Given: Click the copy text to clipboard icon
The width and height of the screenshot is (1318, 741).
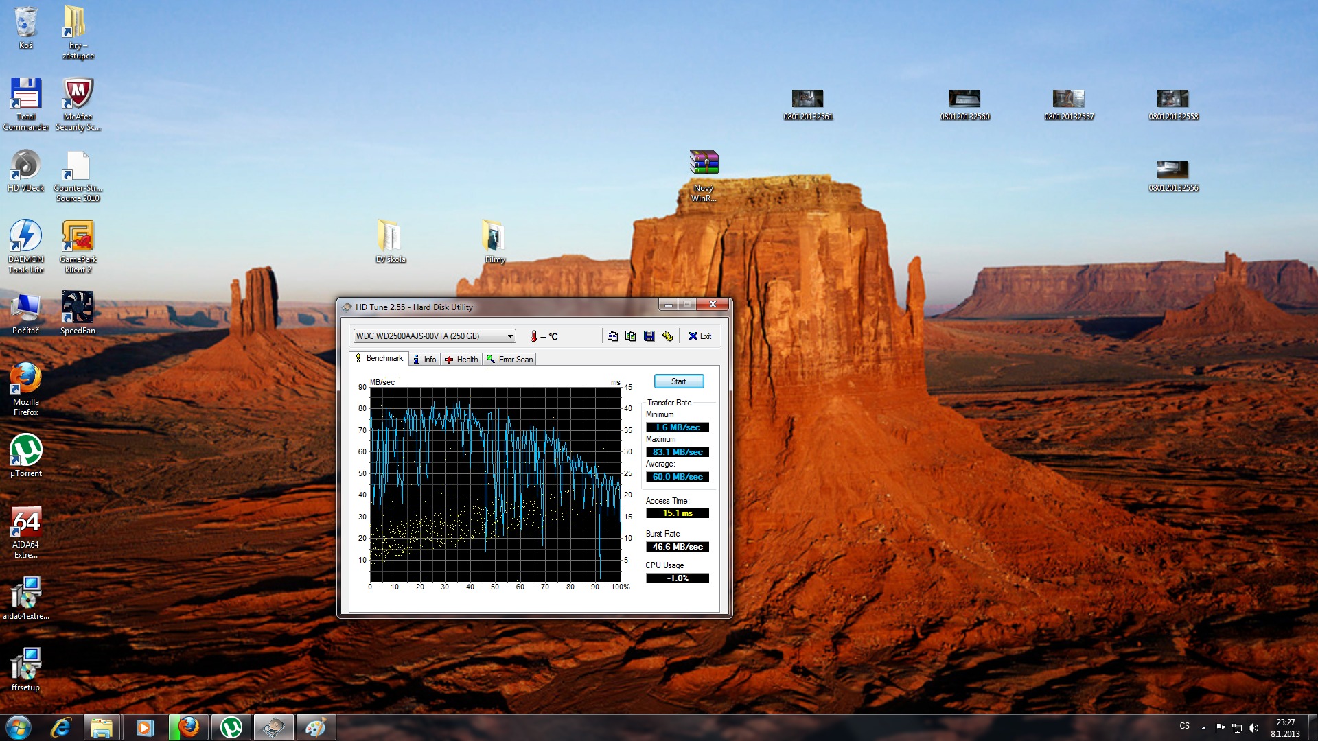Looking at the screenshot, I should (612, 336).
